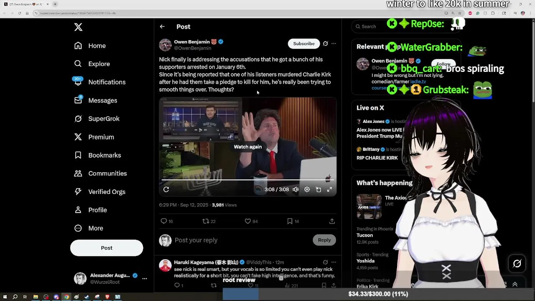
Task: Click the video progress bar
Action: 247,180
